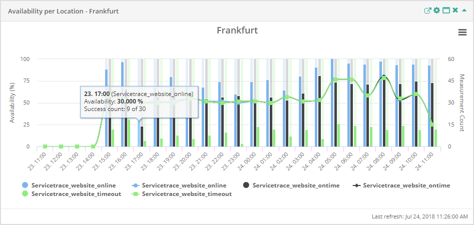Viewport: 474px width, 225px height.
Task: Click the line marker at 24. 05:00
Action: [x=335, y=79]
